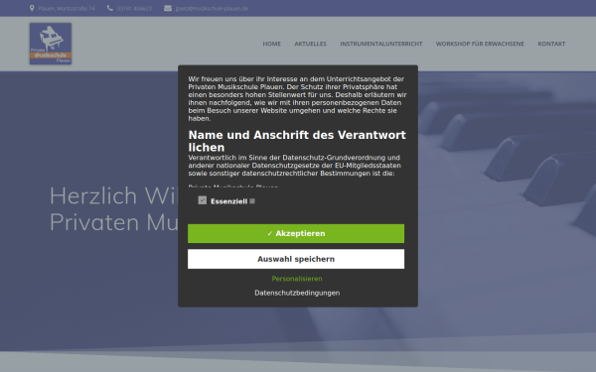Toggle the Essenziell checkbox
596x372 pixels.
(203, 200)
